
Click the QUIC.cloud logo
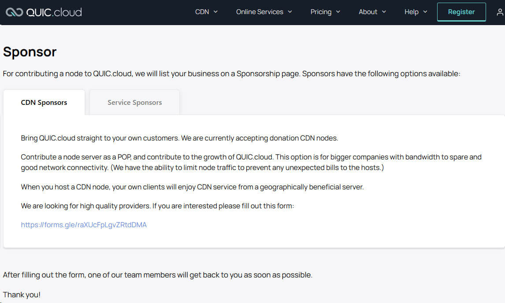[44, 12]
